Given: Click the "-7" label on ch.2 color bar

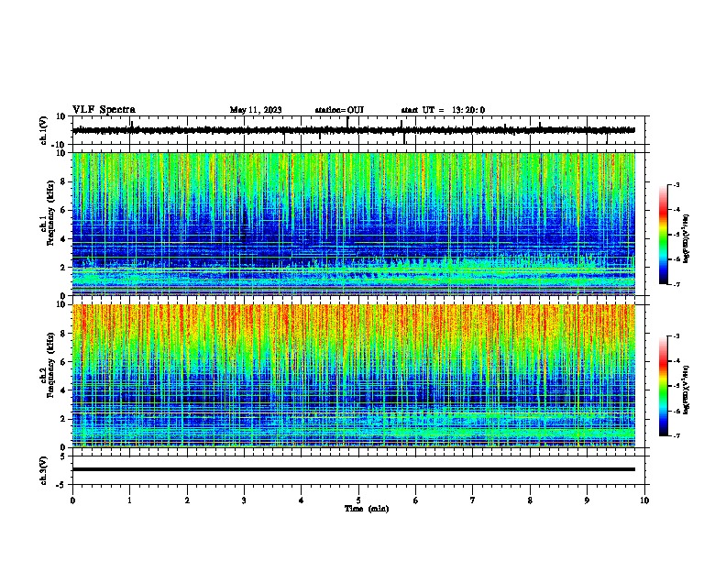Looking at the screenshot, I should pyautogui.click(x=676, y=435).
